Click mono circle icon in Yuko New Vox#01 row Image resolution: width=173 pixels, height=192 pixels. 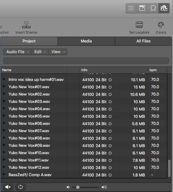(110, 87)
